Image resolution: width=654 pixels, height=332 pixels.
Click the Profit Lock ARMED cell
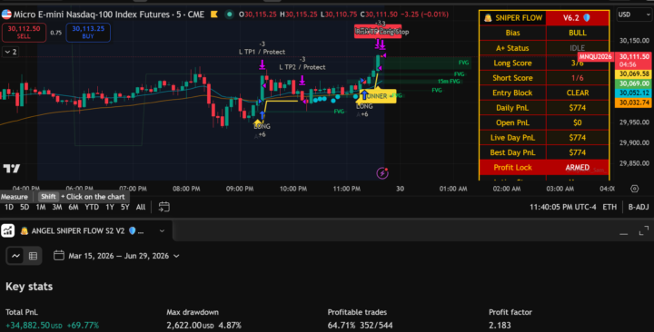pyautogui.click(x=578, y=168)
